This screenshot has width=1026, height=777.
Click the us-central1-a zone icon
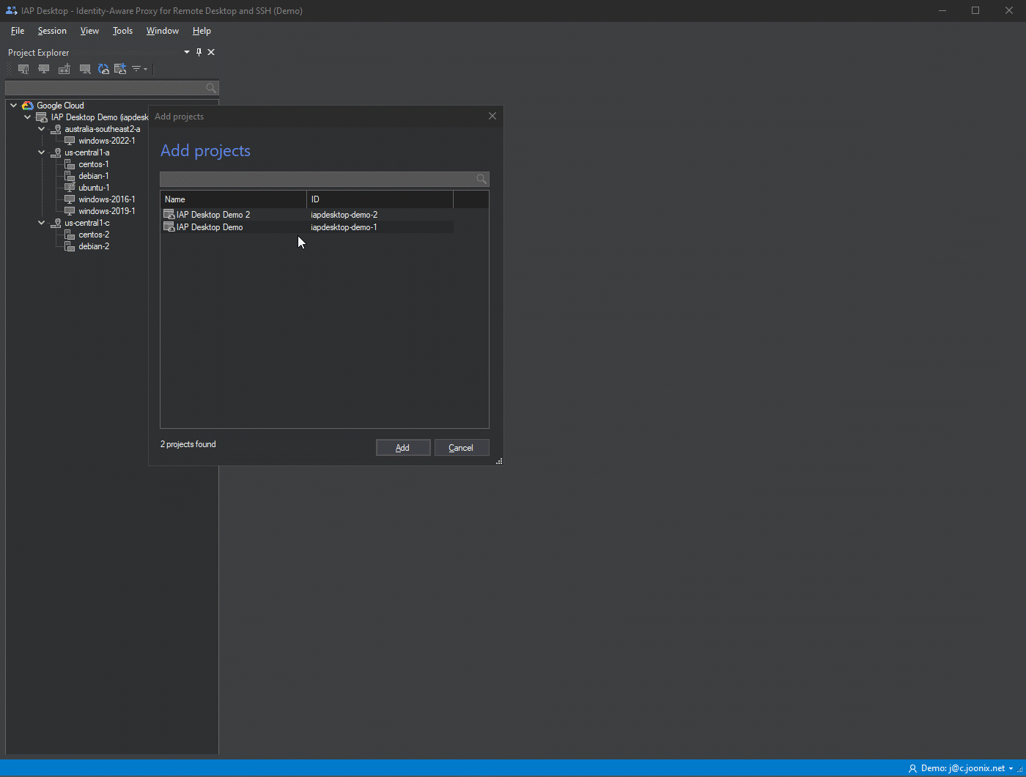(56, 152)
